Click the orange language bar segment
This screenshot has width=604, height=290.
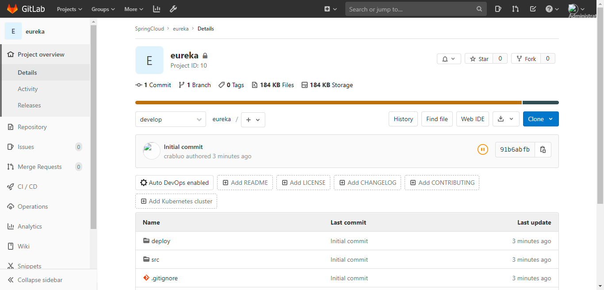click(329, 103)
